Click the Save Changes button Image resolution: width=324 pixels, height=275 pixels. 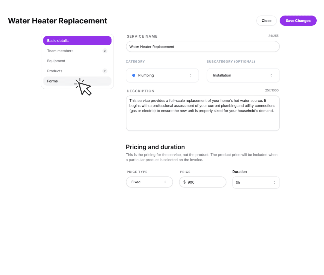(x=298, y=21)
